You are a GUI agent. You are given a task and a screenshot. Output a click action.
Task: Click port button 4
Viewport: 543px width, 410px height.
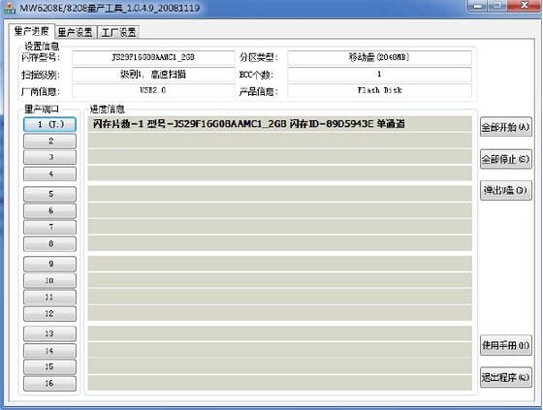(49, 173)
